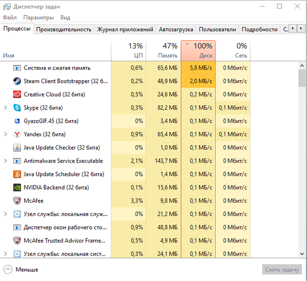This screenshot has height=281, width=307.
Task: Click the Skype process icon
Action: point(17,108)
